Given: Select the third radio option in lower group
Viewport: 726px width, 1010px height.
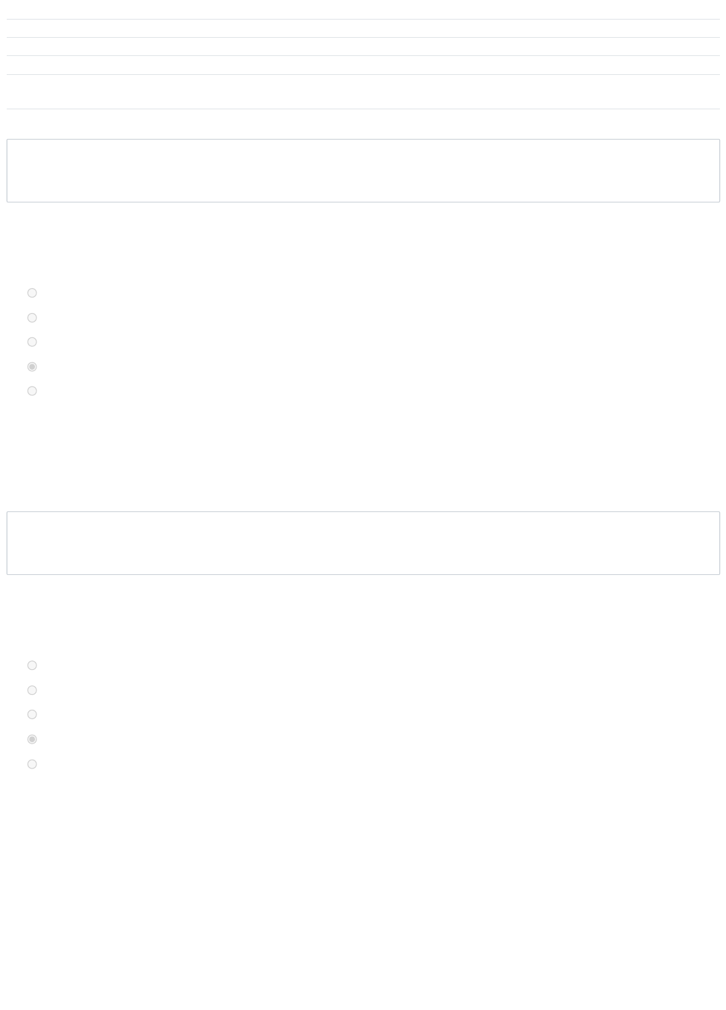Looking at the screenshot, I should click(x=32, y=714).
